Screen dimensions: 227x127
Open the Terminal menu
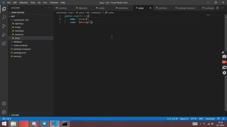click(x=54, y=2)
